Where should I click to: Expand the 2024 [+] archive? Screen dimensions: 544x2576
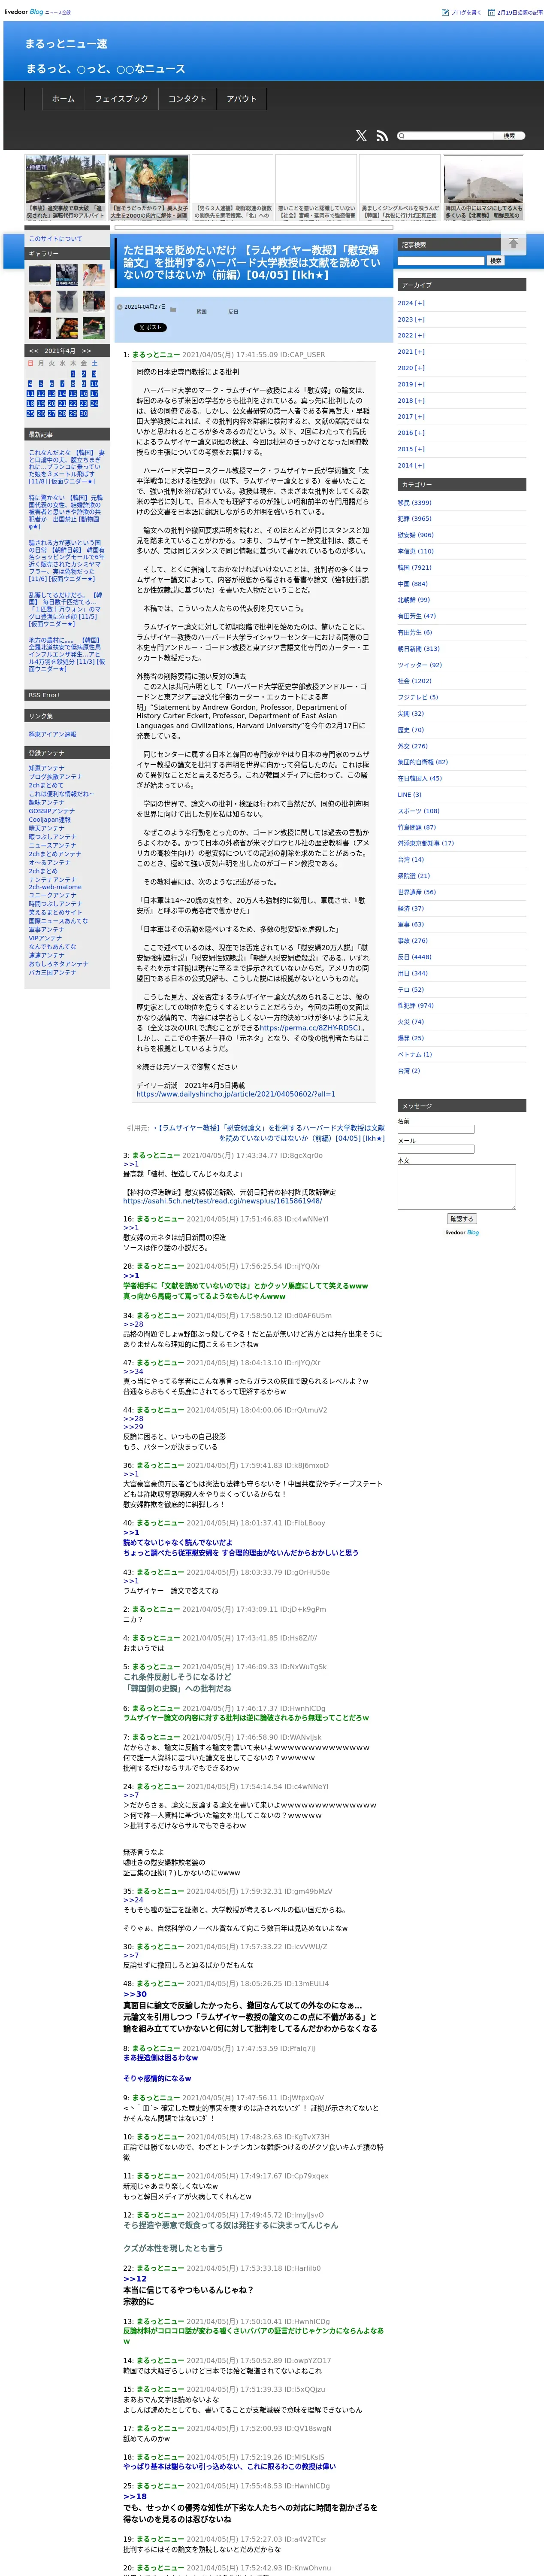tap(410, 303)
